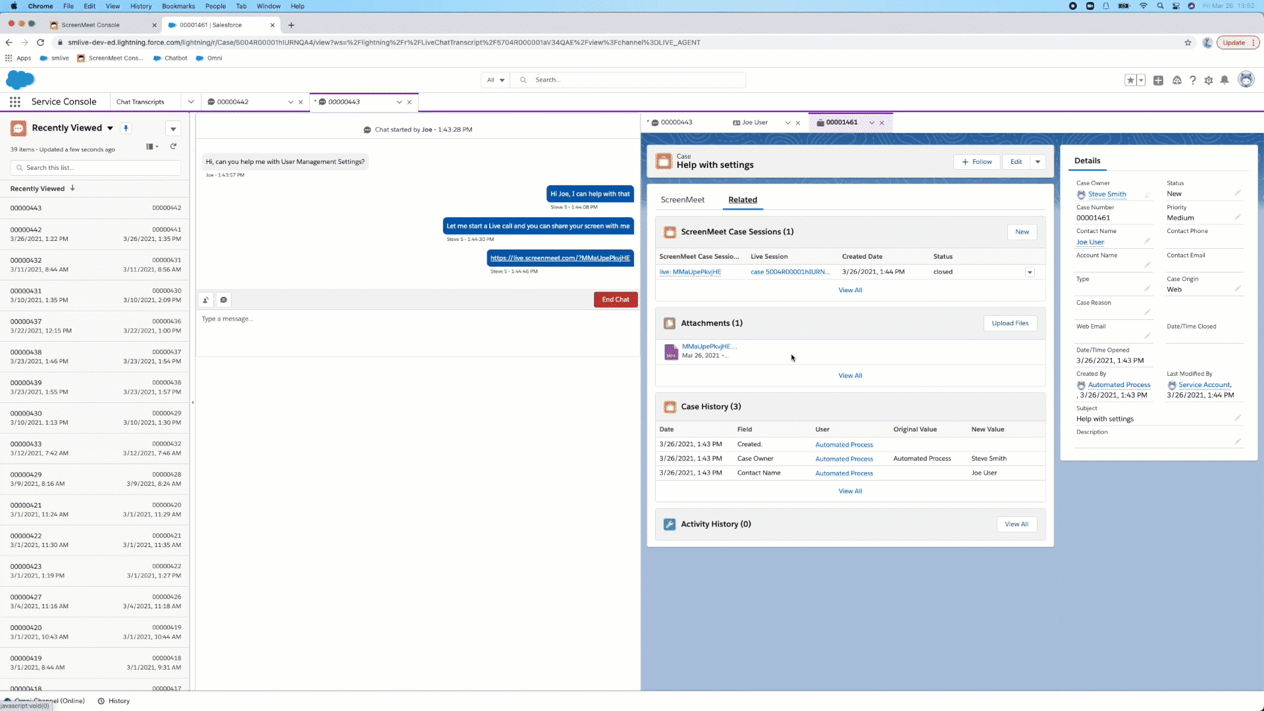Viewport: 1264px width, 711px height.
Task: Click into Search this list field
Action: pos(95,168)
